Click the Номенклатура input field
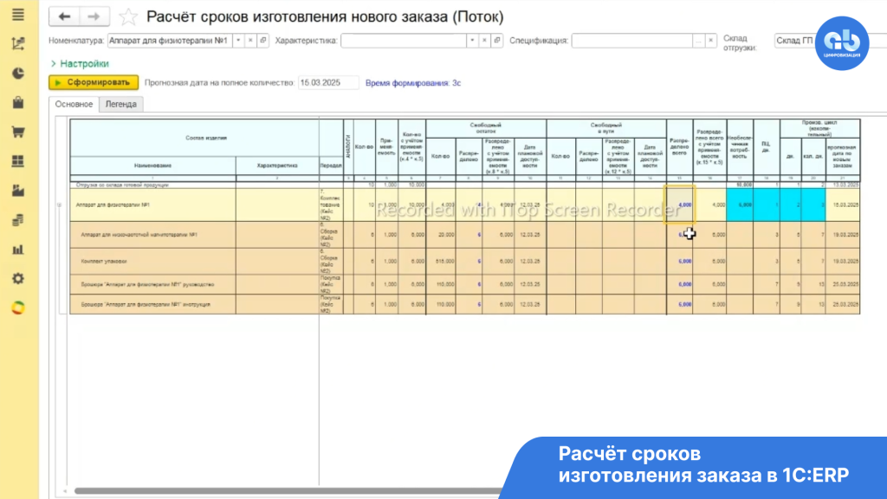This screenshot has height=499, width=887. (x=170, y=41)
